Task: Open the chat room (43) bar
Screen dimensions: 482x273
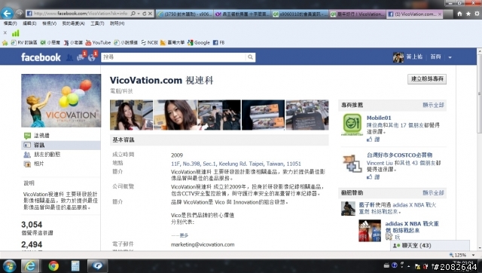Action: [430, 246]
